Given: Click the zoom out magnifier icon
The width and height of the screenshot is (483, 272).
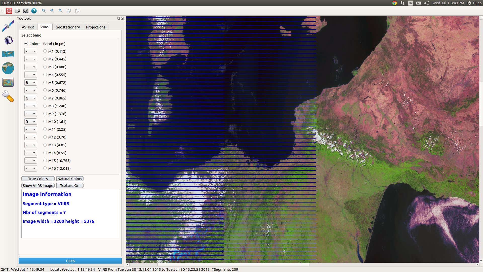Looking at the screenshot, I should tap(44, 11).
